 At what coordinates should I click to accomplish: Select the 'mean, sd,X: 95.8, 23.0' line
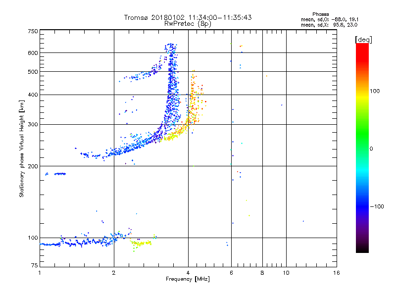[x=329, y=25]
